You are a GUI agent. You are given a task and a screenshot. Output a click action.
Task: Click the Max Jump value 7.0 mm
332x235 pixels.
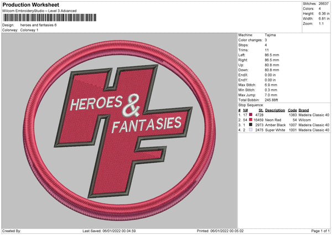pos(271,95)
